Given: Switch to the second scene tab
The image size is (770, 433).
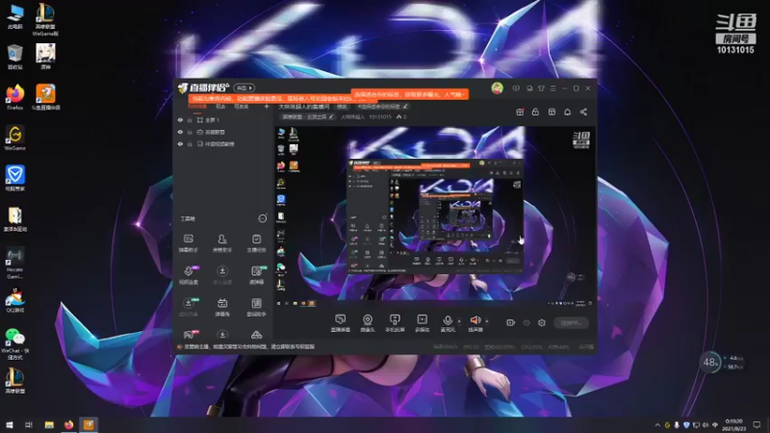Looking at the screenshot, I should (220, 106).
